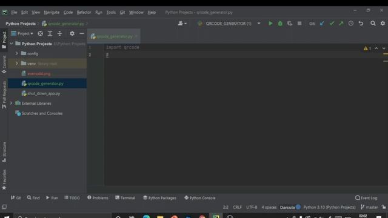Hide the Project tool window
Screen dimensions: 388x218
[82, 34]
